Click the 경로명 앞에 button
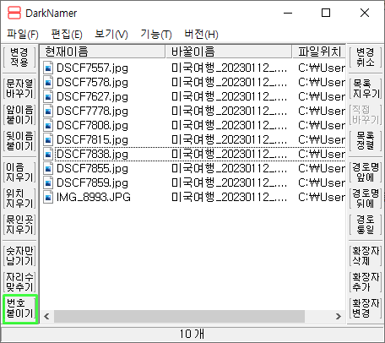The height and width of the screenshot is (343, 385). tap(366, 172)
